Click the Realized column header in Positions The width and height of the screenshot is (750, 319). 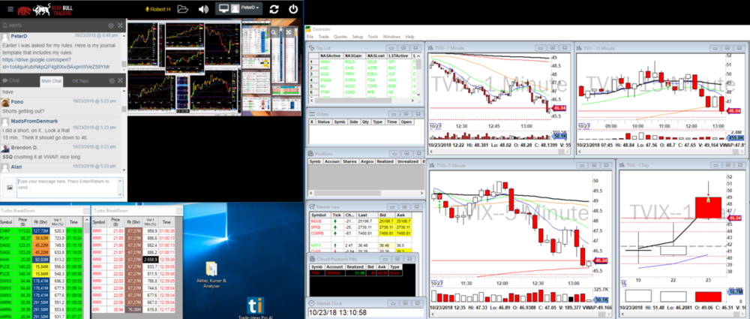tap(386, 162)
